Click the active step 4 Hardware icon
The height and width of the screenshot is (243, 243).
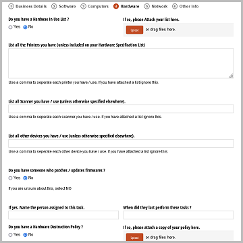click(116, 6)
